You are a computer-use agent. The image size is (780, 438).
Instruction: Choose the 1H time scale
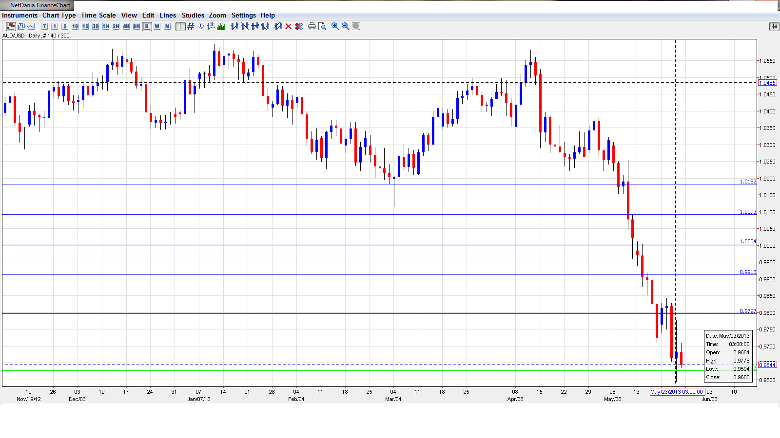click(106, 26)
